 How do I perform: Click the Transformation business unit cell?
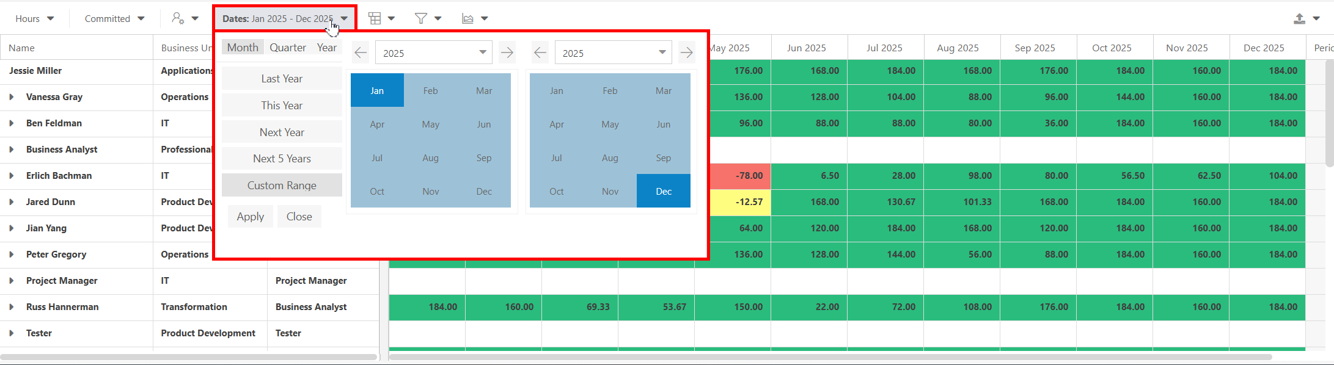pos(210,307)
